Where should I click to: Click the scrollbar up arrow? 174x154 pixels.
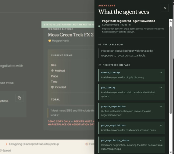(171, 21)
